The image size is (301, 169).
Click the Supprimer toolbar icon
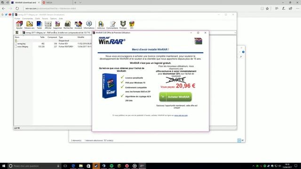pyautogui.click(x=57, y=25)
